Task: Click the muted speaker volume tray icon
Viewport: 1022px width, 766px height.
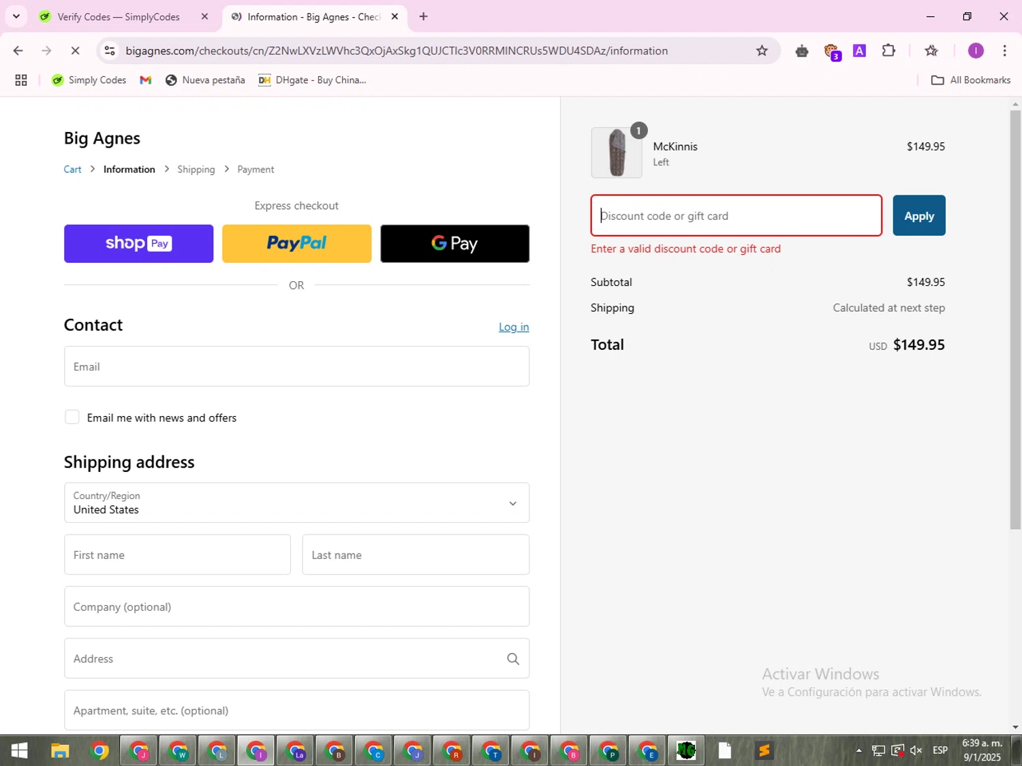Action: click(916, 750)
